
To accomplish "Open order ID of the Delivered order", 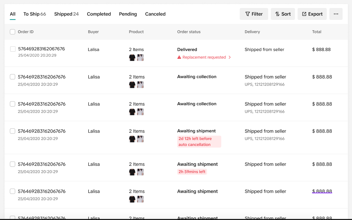I will point(42,49).
